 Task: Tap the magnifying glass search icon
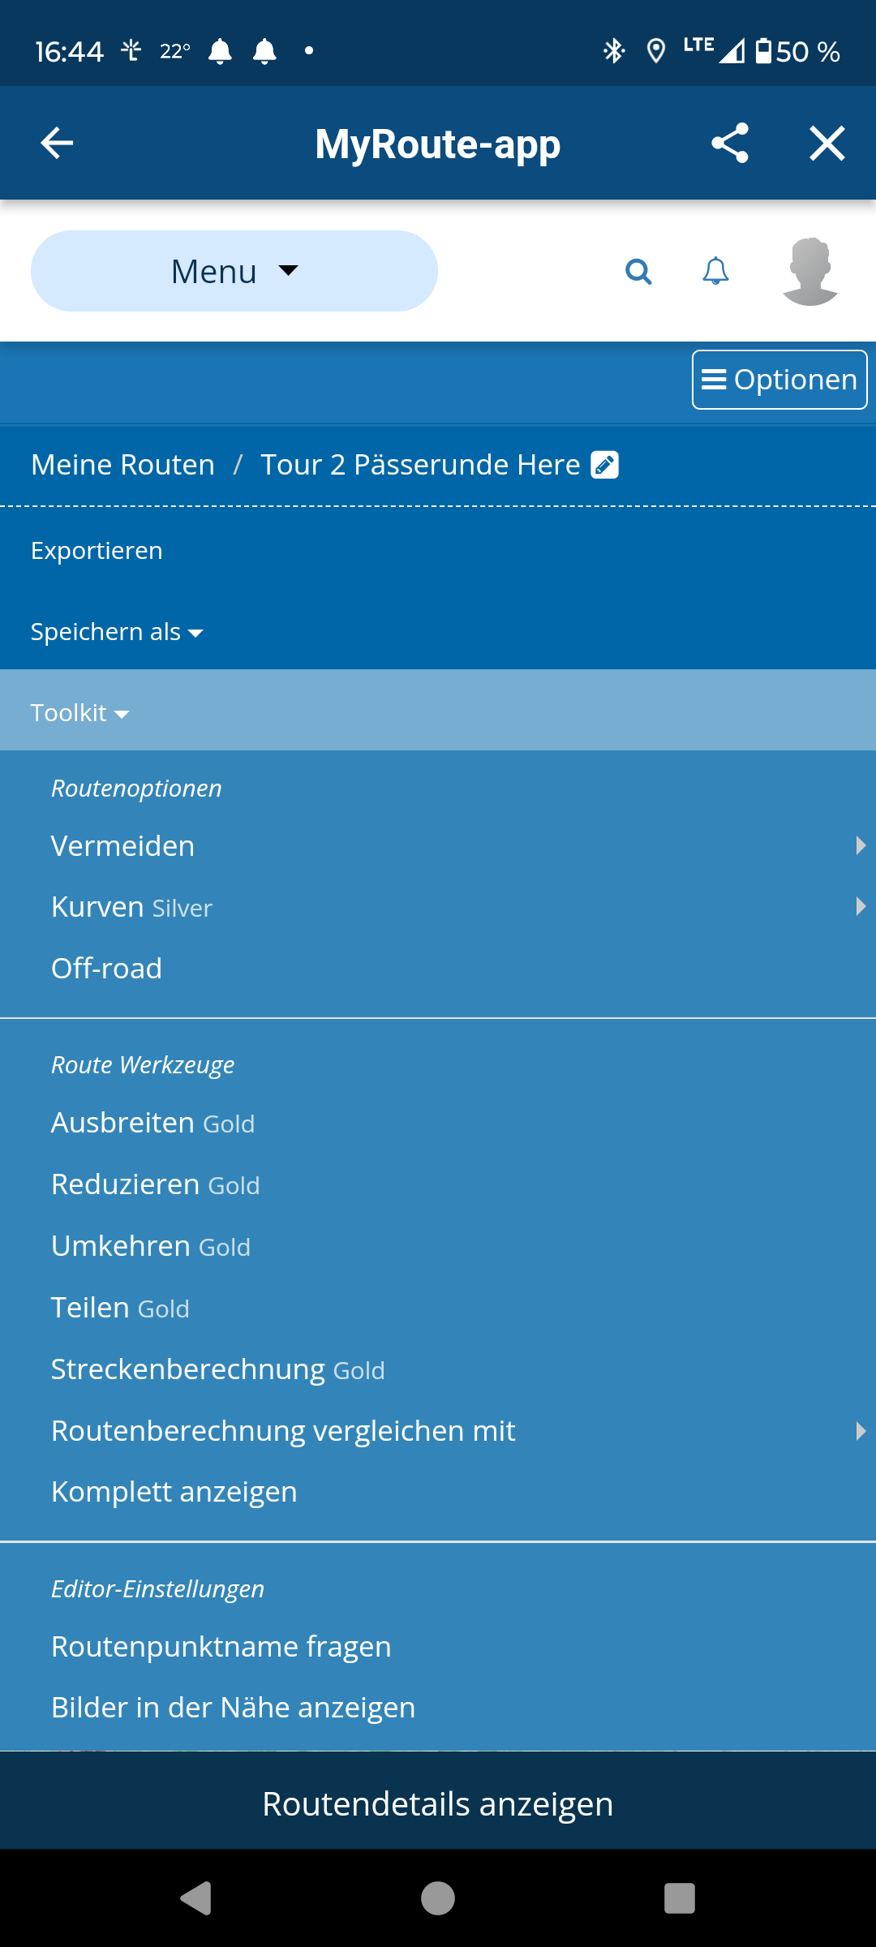(x=639, y=272)
